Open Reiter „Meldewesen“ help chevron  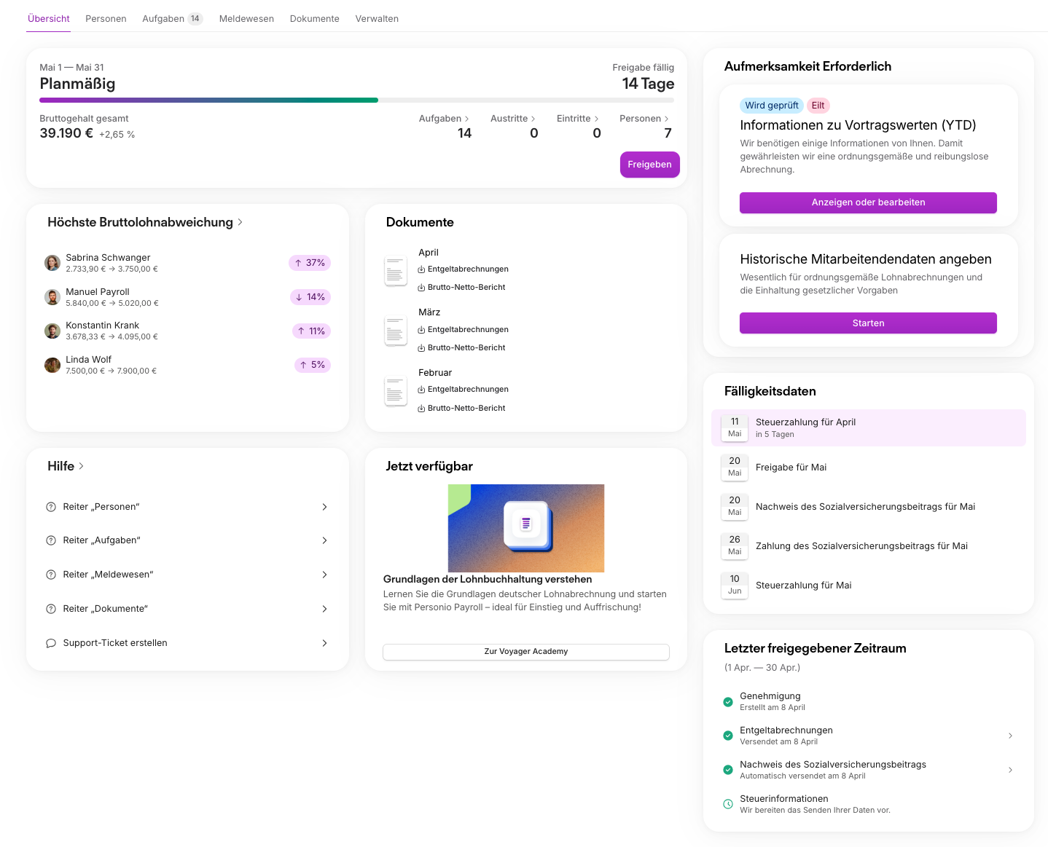325,575
